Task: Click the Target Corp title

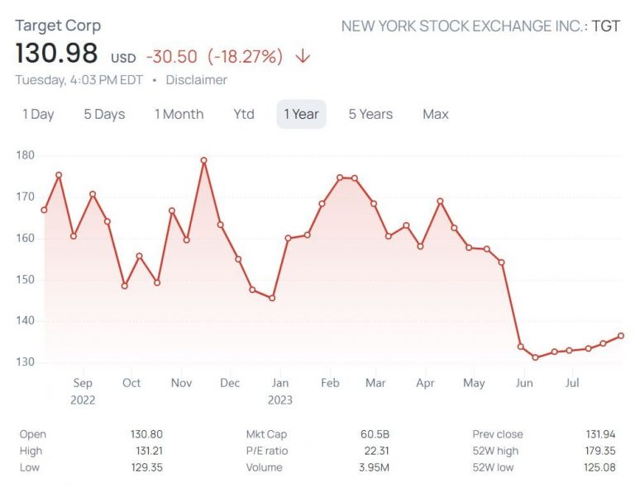Action: tap(58, 26)
